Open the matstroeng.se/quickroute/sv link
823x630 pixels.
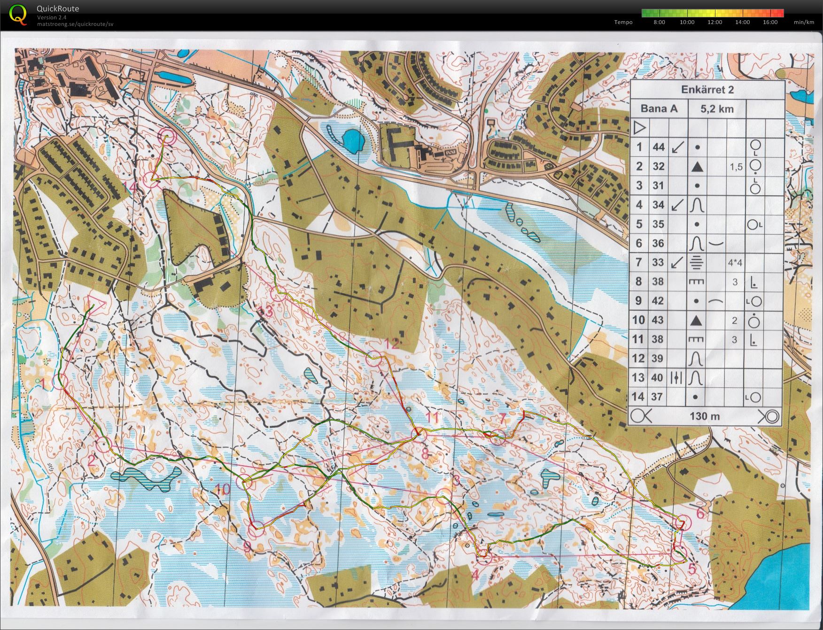pos(75,24)
